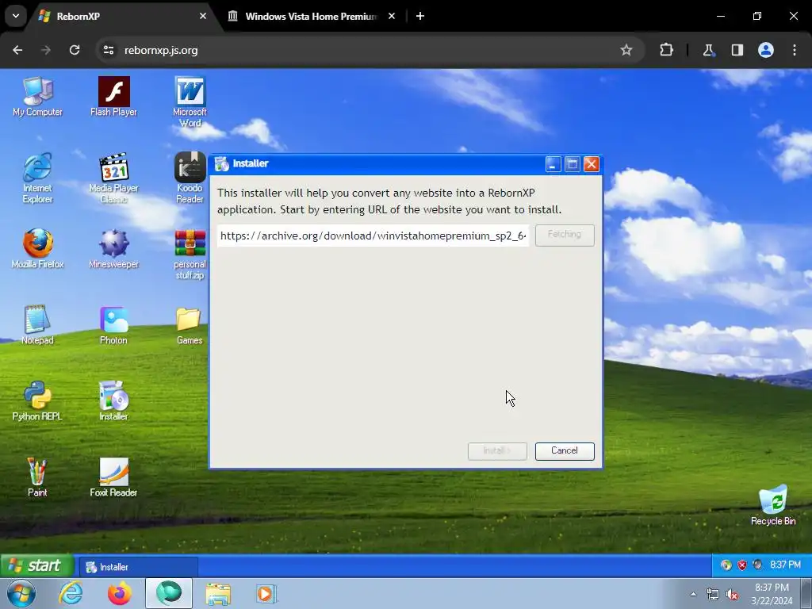Viewport: 812px width, 609px height.
Task: Open Microsoft Word desktop icon
Action: (190, 102)
